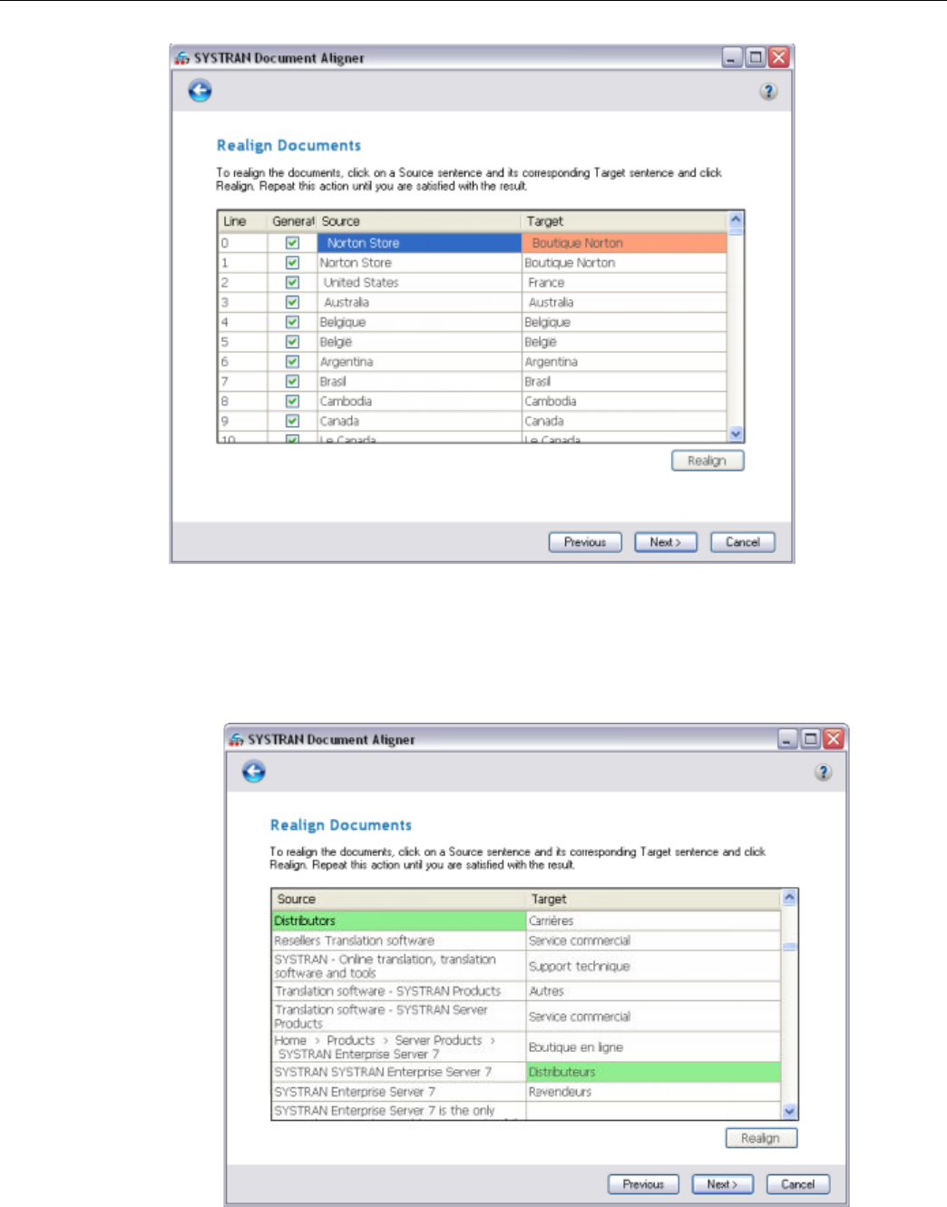Select target cell 'Cambodia'
The image size is (947, 1207).
[624, 402]
